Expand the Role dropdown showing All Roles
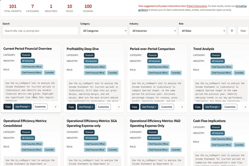The image size is (249, 166). coord(202,31)
